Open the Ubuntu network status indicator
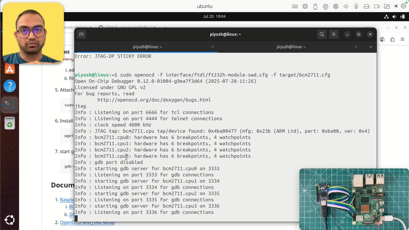The image size is (409, 230). pyautogui.click(x=387, y=16)
